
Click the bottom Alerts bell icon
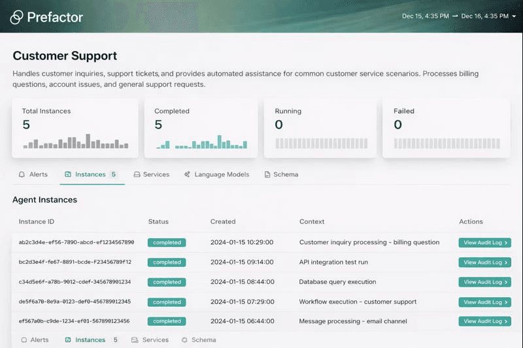[24, 340]
